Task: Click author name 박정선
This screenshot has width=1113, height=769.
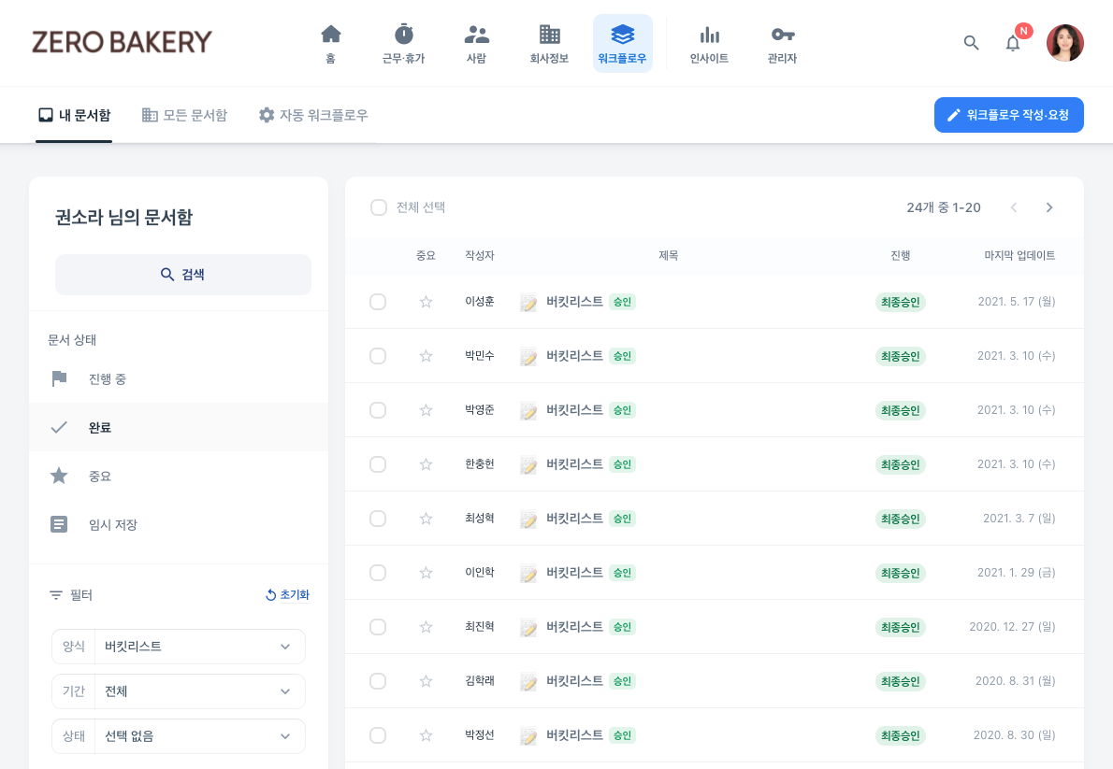Action: coord(479,735)
